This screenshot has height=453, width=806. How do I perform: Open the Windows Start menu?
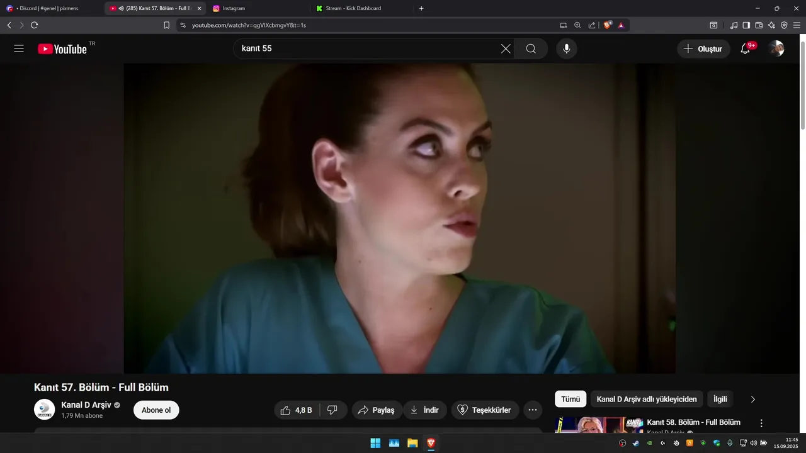click(375, 443)
